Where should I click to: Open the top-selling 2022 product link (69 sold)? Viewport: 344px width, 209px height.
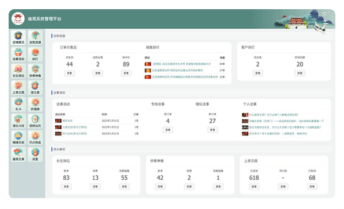coord(182,64)
